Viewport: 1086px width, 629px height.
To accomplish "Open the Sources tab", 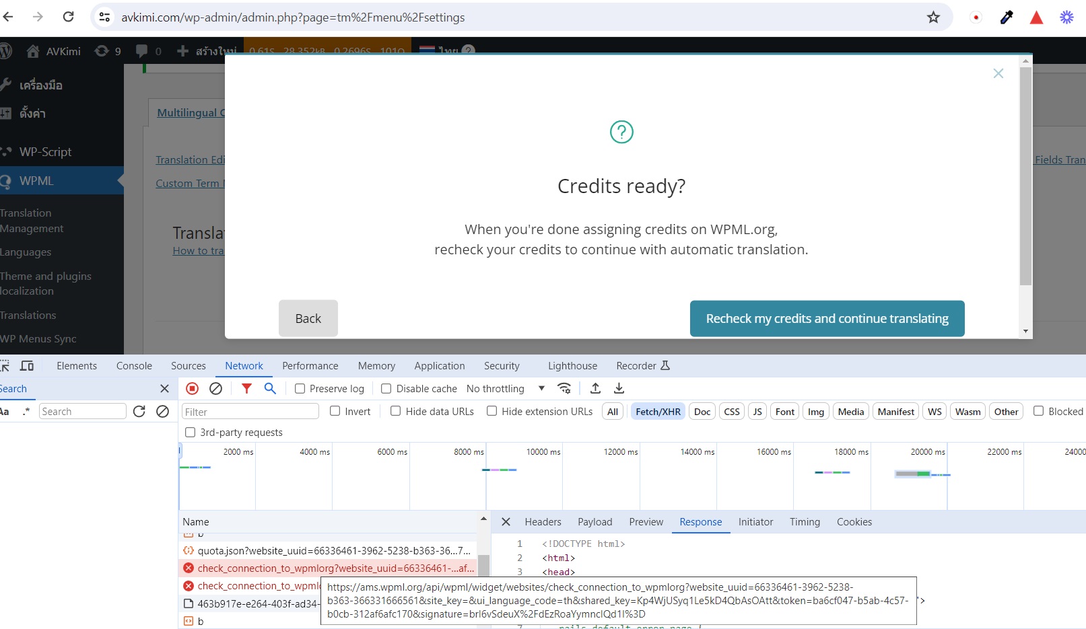I will (189, 366).
